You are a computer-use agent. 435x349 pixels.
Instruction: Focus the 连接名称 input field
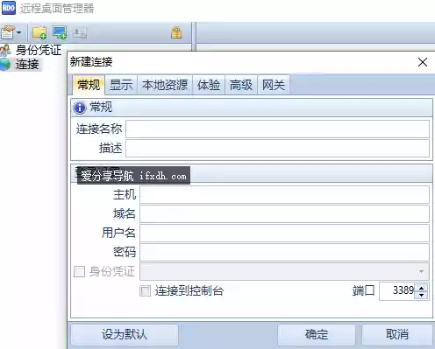[x=277, y=129]
